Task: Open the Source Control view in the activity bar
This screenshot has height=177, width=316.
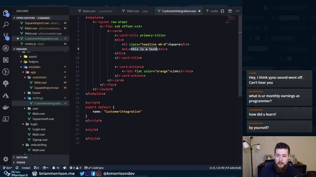Action: pos(5,36)
